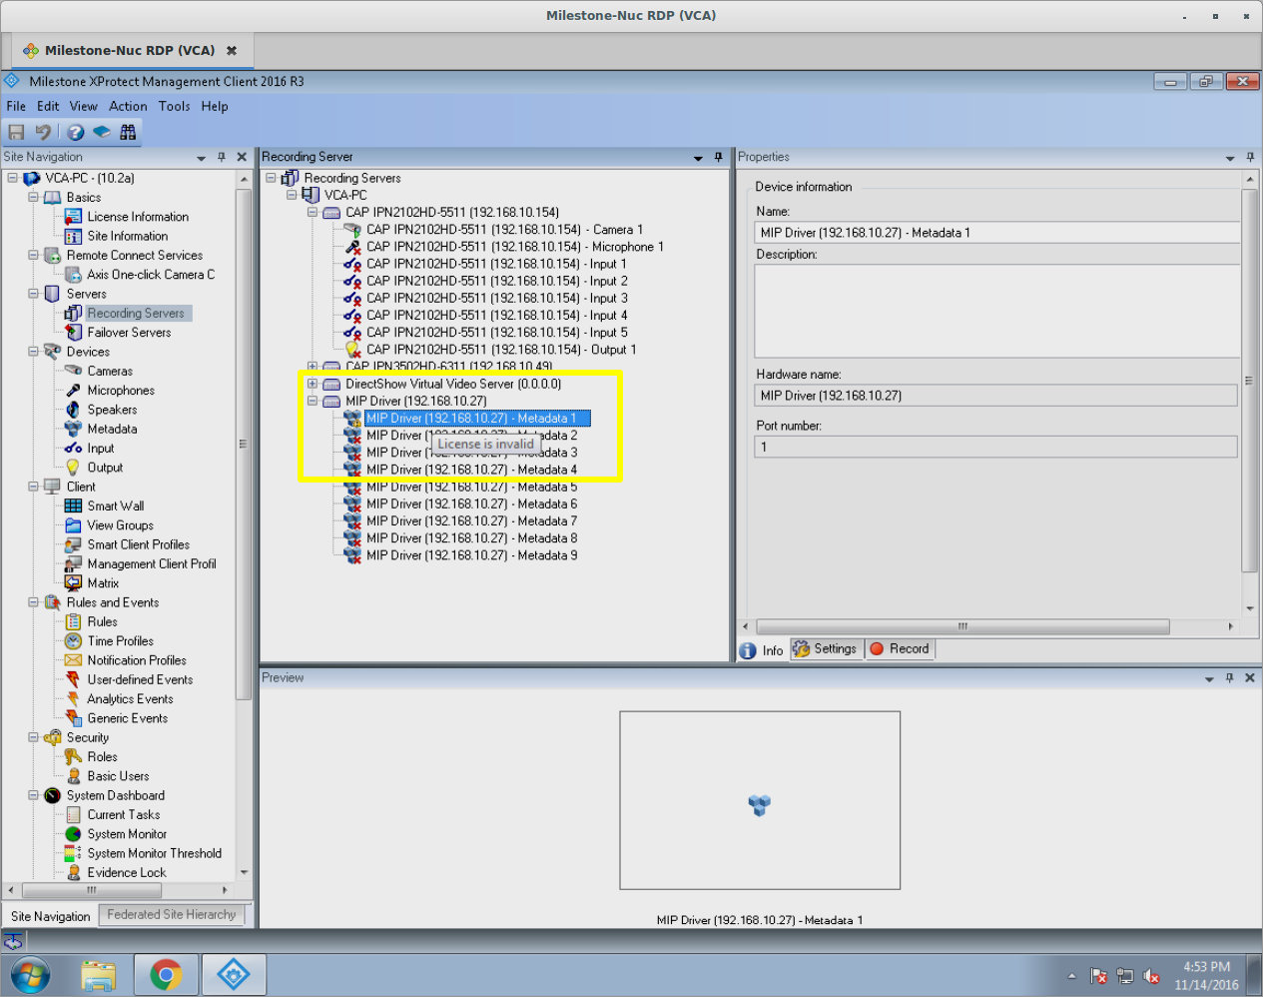Click the Hardware name field
The image size is (1263, 997).
[x=995, y=396]
